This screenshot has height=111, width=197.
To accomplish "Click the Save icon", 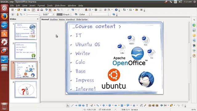I will coord(25,10).
